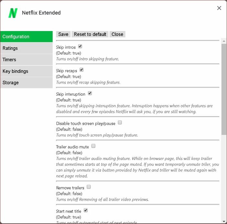This screenshot has height=224, width=227.
Task: Enable the Trailer audio mute checkbox
Action: pos(93,146)
